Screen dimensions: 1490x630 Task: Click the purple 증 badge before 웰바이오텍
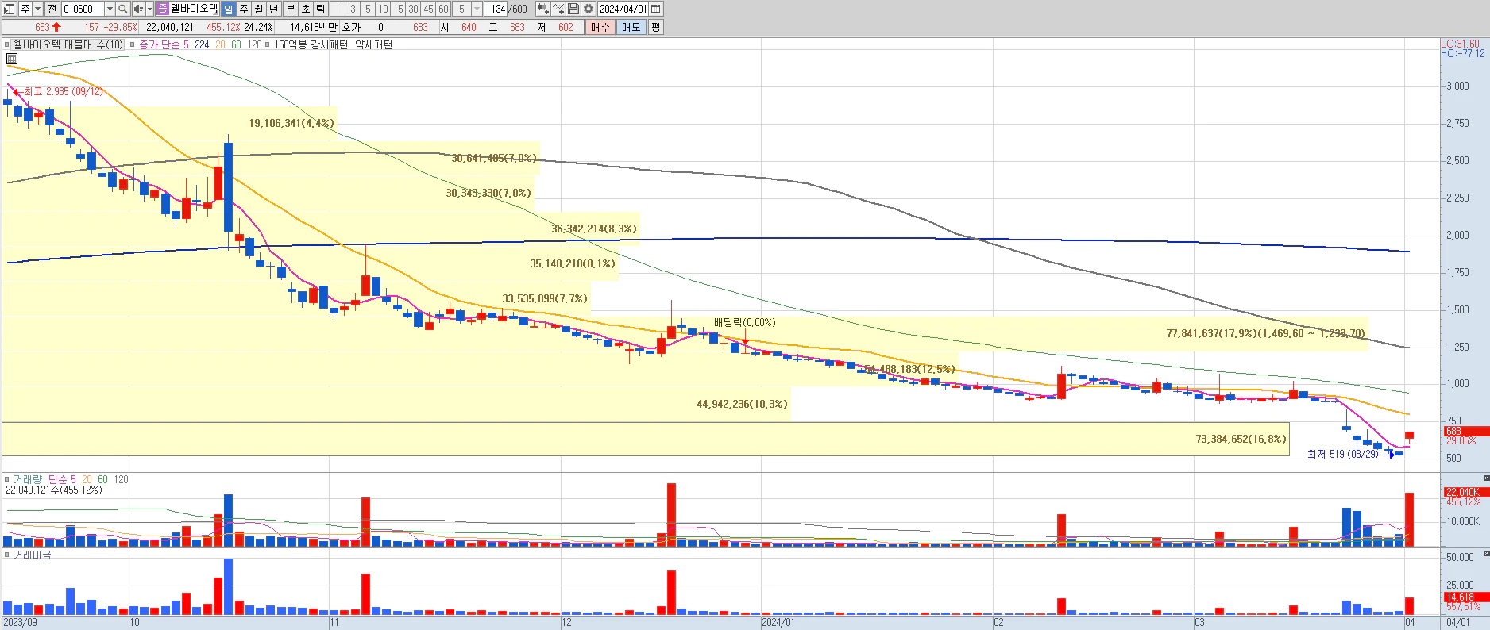point(162,9)
